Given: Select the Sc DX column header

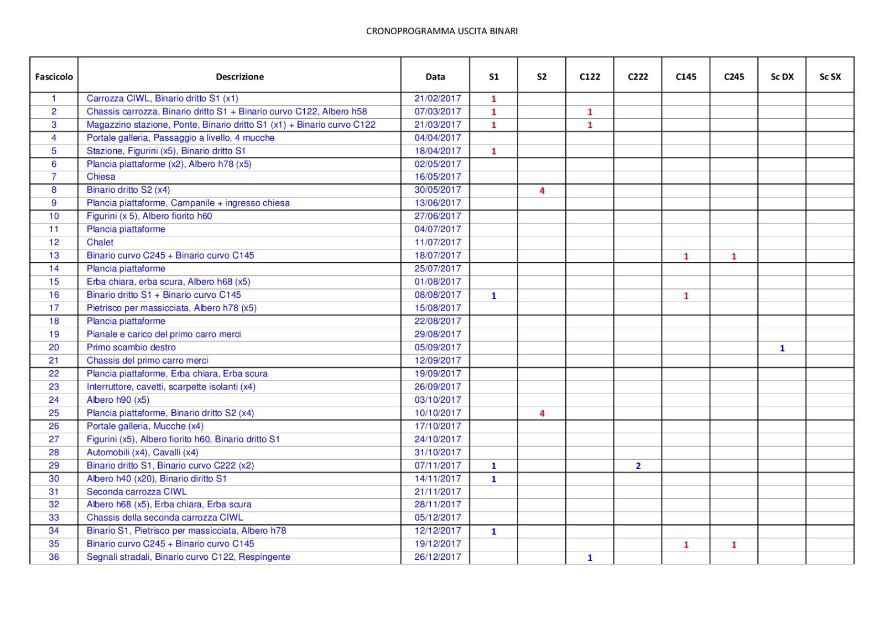Looking at the screenshot, I should [x=782, y=77].
